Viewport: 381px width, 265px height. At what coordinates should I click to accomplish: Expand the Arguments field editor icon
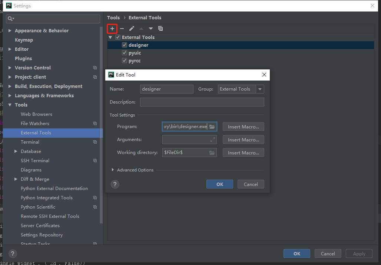click(x=213, y=140)
